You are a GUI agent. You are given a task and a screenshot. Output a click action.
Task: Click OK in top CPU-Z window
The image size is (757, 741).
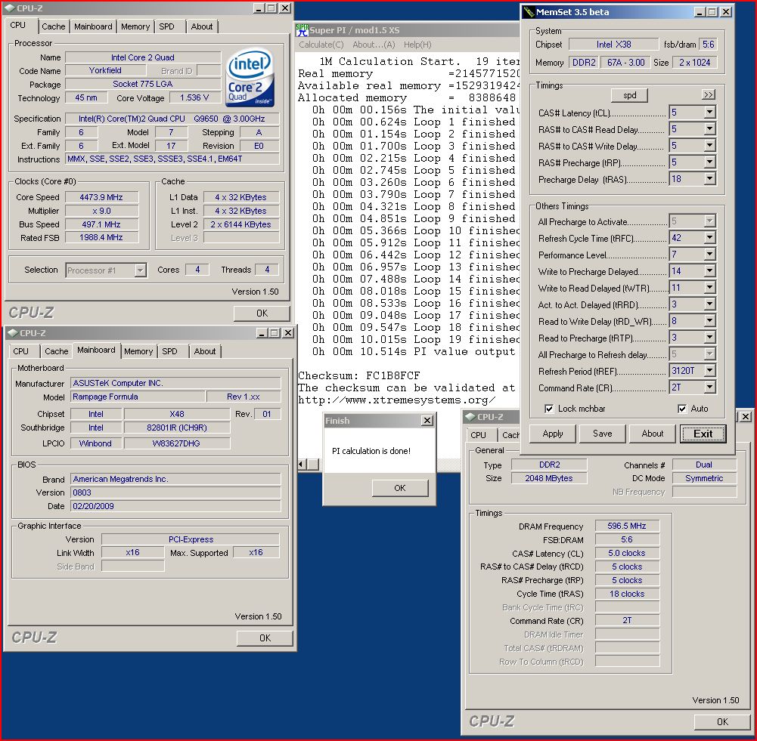pyautogui.click(x=262, y=313)
